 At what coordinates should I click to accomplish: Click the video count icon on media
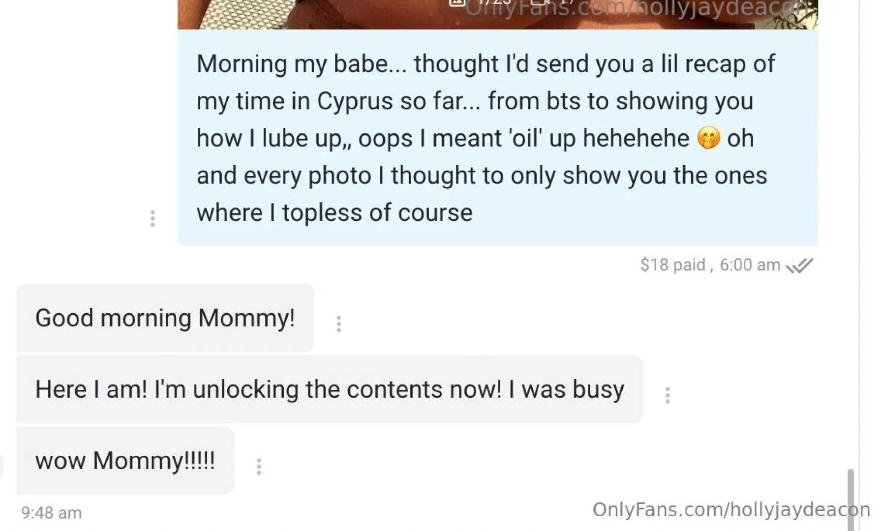540,2
